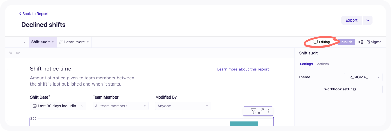The height and width of the screenshot is (131, 391).
Task: Click the plus icon to add page
Action: tap(19, 42)
